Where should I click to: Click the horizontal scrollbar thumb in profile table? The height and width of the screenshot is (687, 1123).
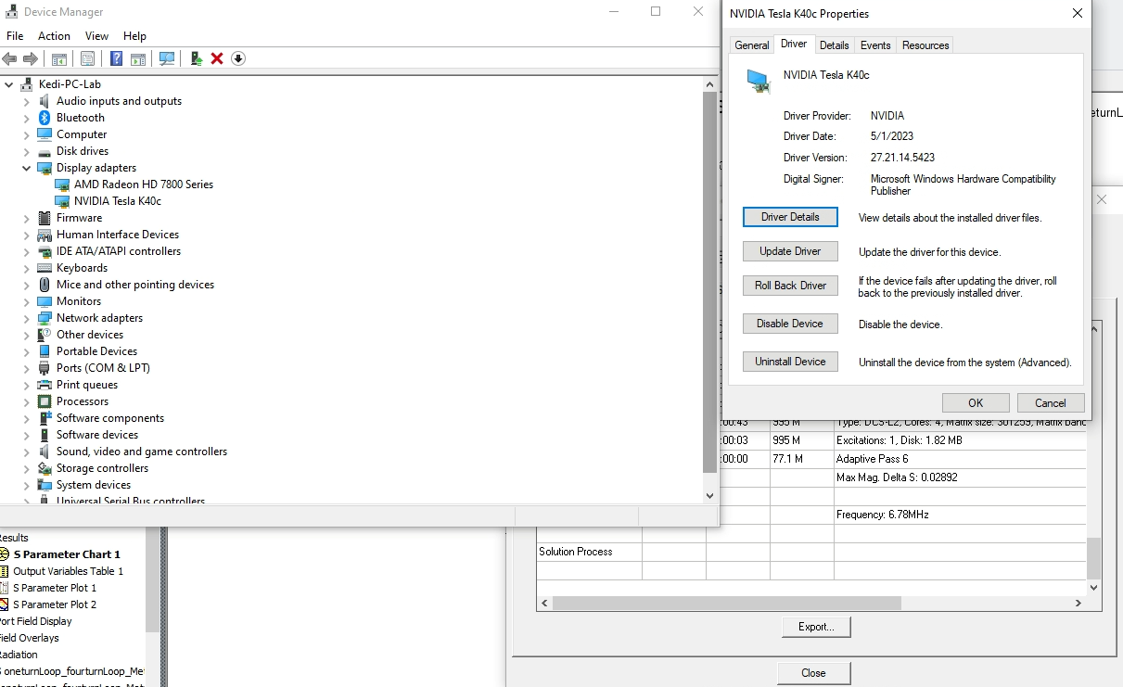tap(727, 603)
